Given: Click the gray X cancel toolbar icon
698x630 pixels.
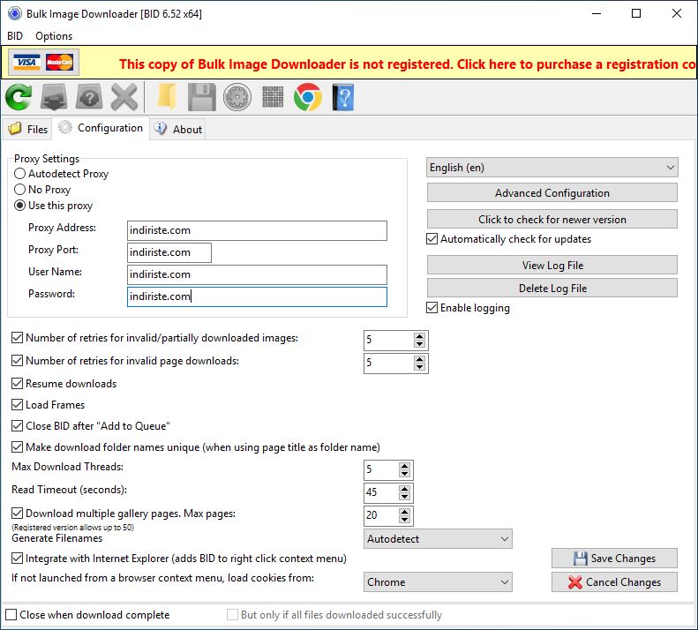Looking at the screenshot, I should click(124, 97).
